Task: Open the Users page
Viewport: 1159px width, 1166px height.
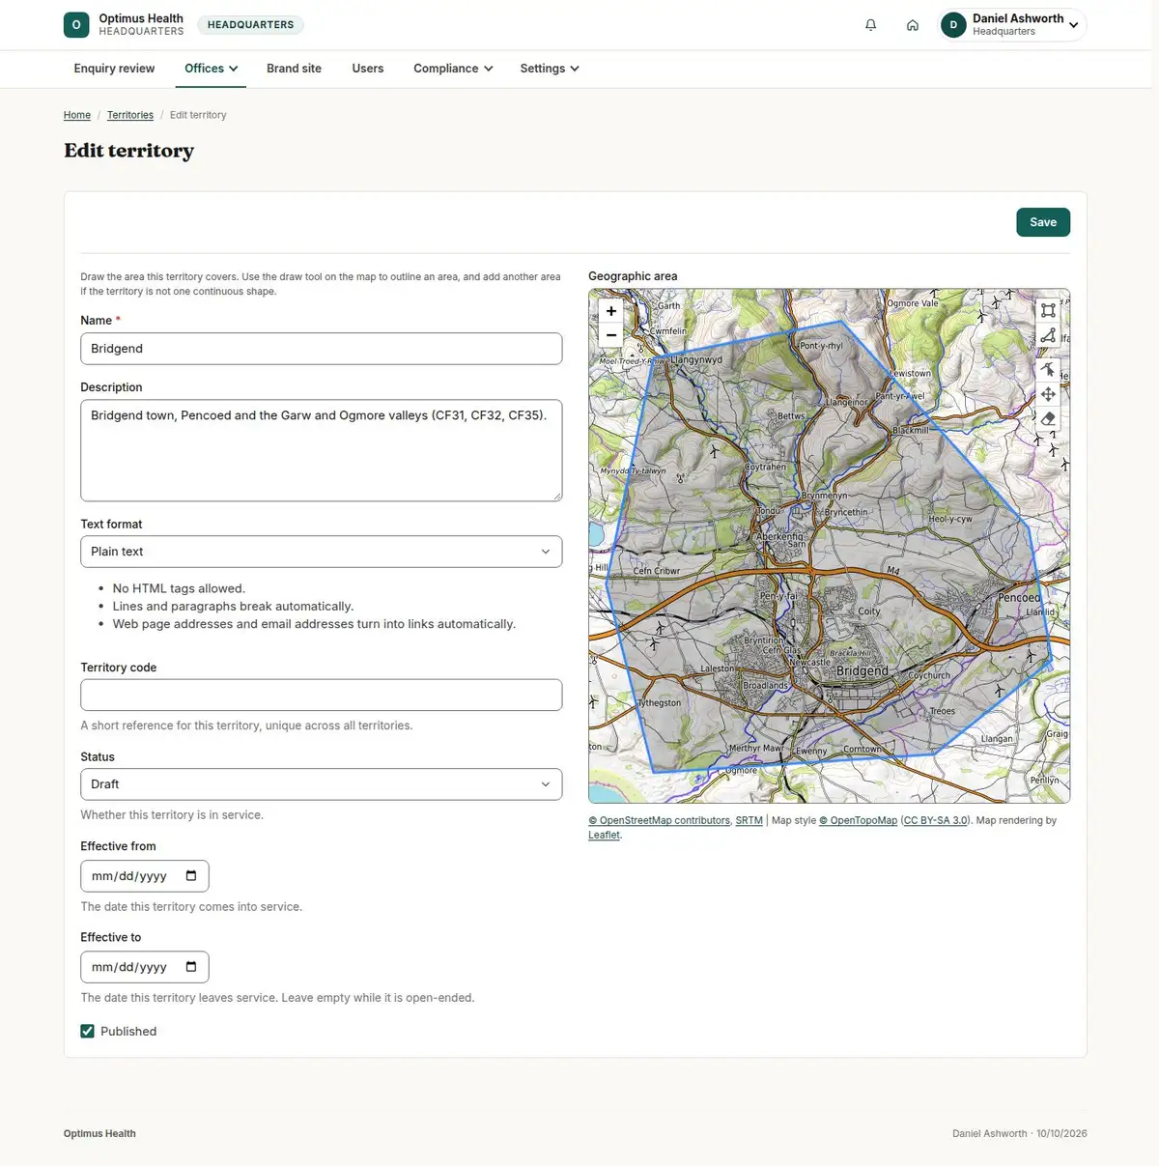Action: click(368, 69)
